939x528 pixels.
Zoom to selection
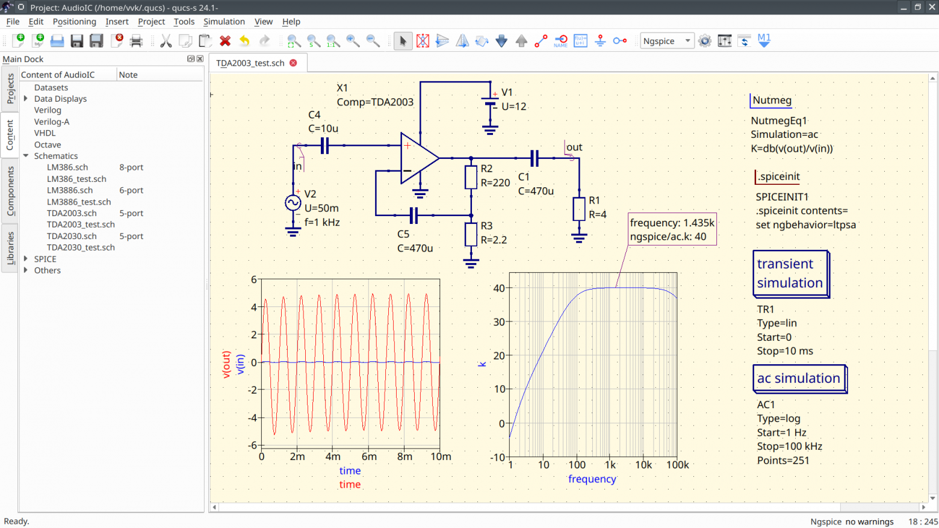point(314,41)
